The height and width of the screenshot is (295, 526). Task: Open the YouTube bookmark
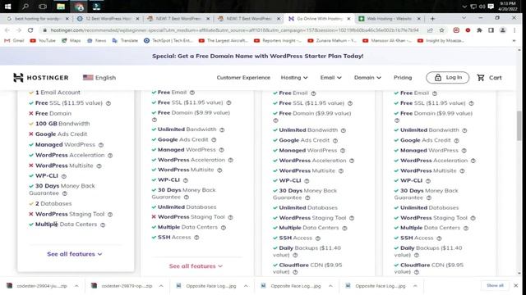(43, 41)
